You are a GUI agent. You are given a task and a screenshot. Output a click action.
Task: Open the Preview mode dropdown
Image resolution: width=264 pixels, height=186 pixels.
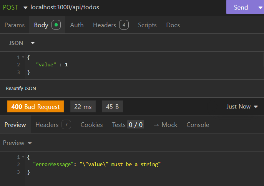[17, 143]
